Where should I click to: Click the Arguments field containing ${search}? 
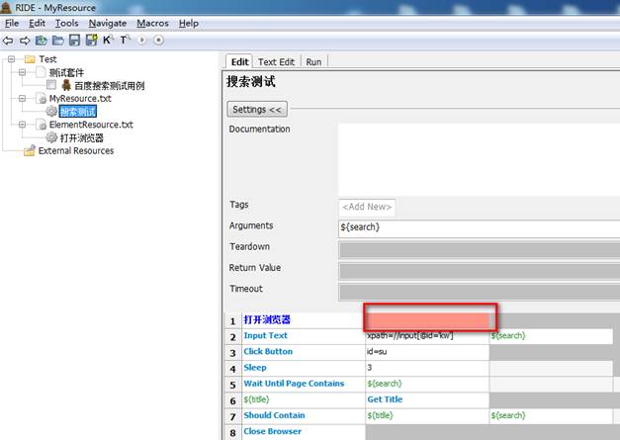click(480, 228)
